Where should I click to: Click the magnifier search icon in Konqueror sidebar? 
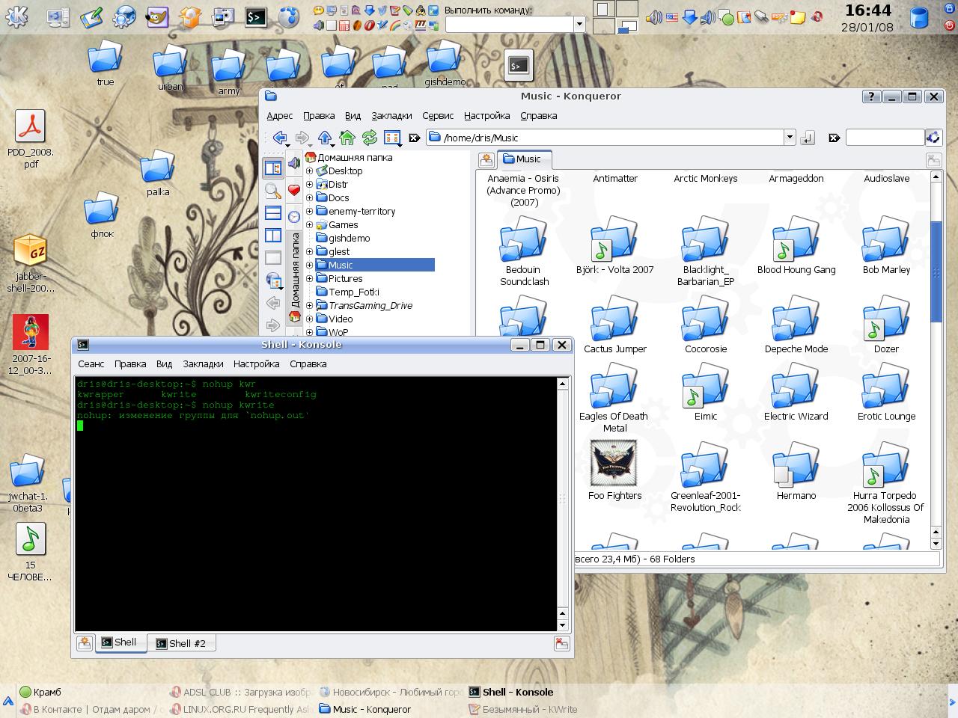coord(273,191)
